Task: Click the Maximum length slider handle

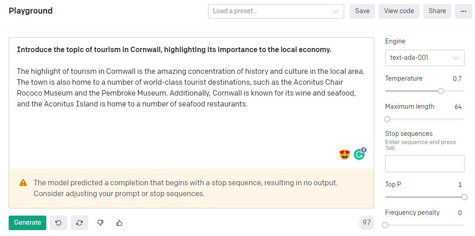Action: [x=387, y=119]
